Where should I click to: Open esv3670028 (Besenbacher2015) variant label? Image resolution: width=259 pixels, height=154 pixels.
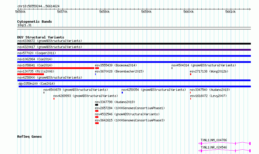click(119, 71)
